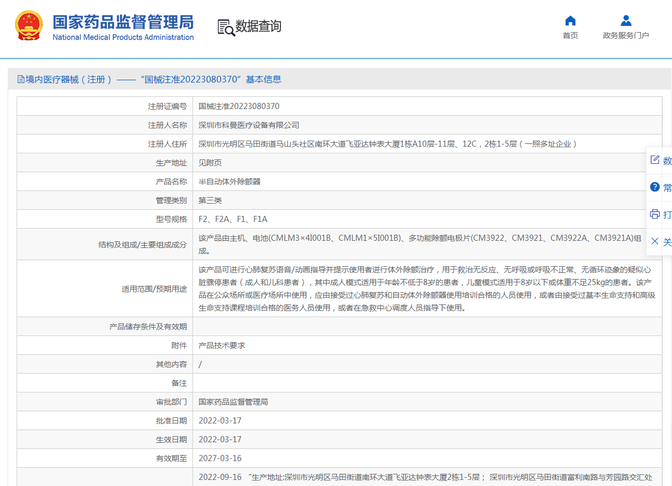Click the 见附页 production address value

point(210,163)
